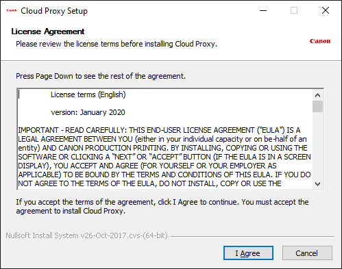Click the license scrollbar up arrow
Viewport: 342px width, 269px height.
317,95
